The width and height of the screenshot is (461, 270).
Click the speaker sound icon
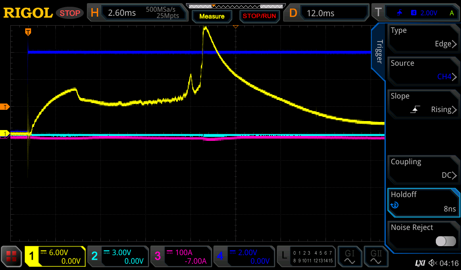click(x=433, y=263)
